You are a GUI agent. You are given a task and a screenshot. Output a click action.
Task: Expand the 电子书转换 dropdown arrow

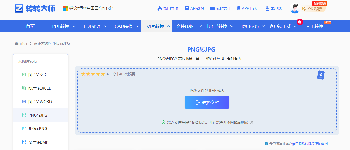[232, 26]
